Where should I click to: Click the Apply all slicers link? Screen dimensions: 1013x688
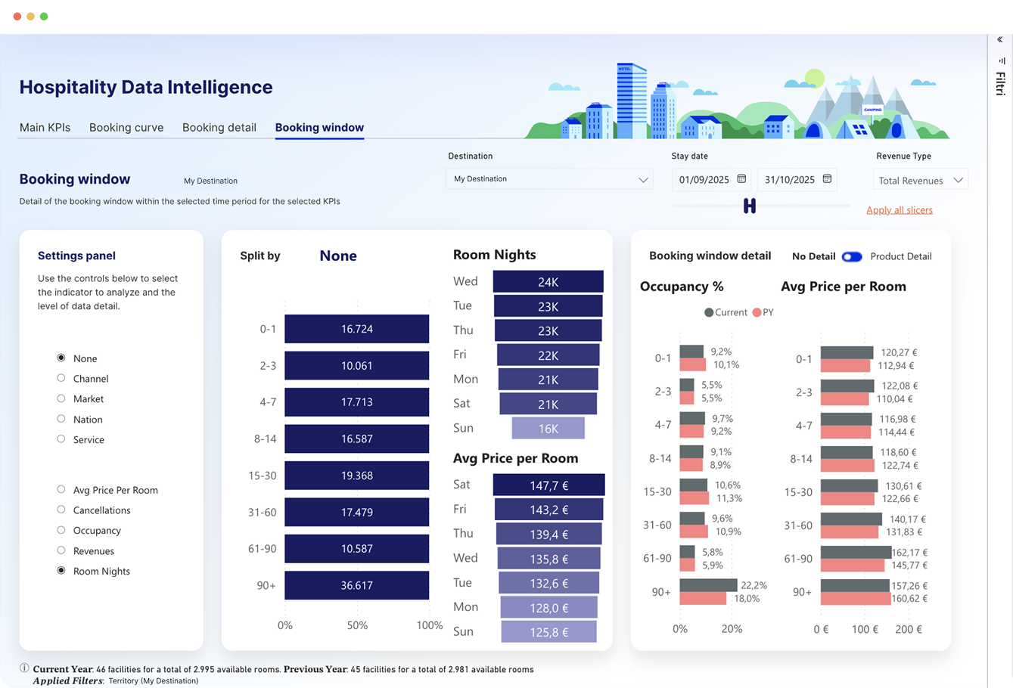(899, 210)
